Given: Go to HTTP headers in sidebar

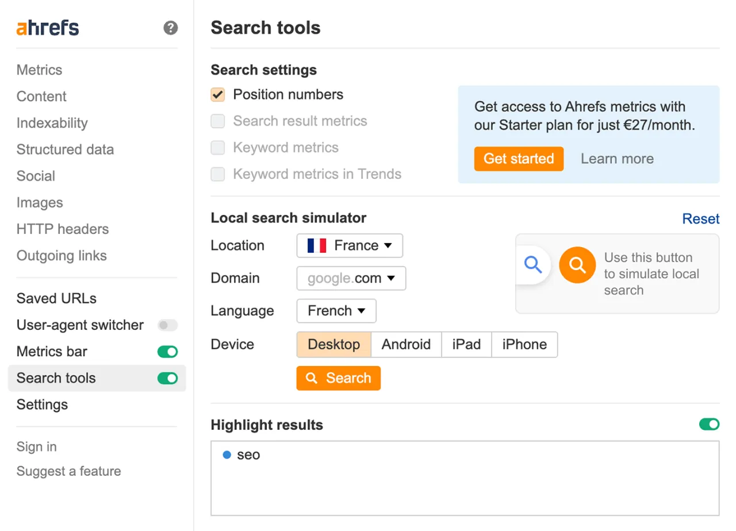Looking at the screenshot, I should click(x=63, y=229).
